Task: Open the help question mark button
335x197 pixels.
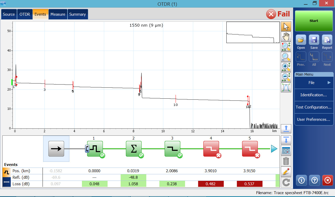Action: tap(314, 180)
